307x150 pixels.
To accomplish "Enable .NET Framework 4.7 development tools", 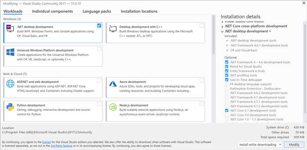I will coord(226,97).
